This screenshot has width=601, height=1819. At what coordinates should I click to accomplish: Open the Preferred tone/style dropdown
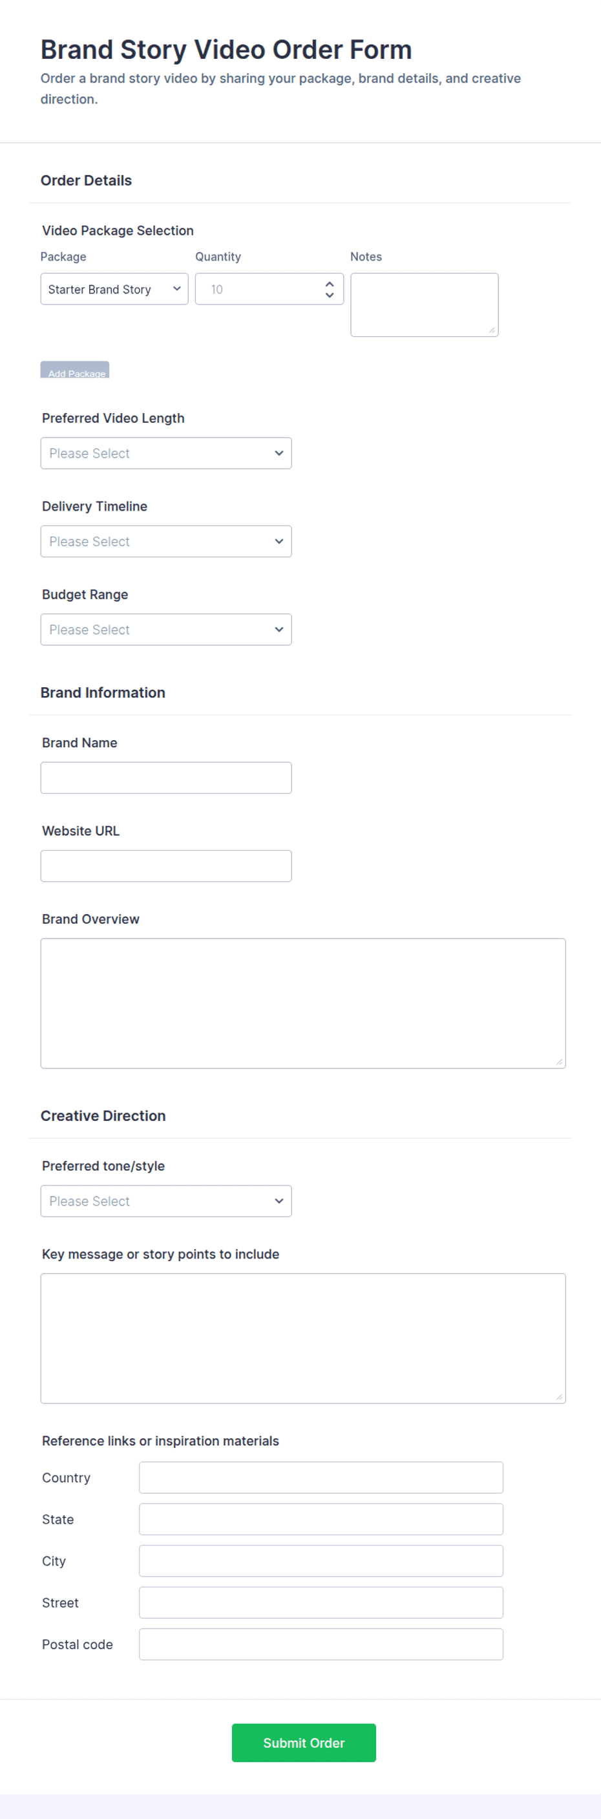(x=166, y=1201)
